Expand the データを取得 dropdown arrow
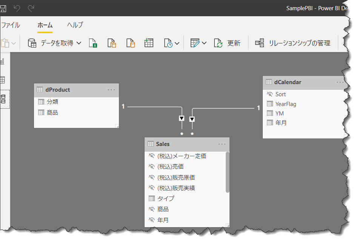 (x=79, y=43)
